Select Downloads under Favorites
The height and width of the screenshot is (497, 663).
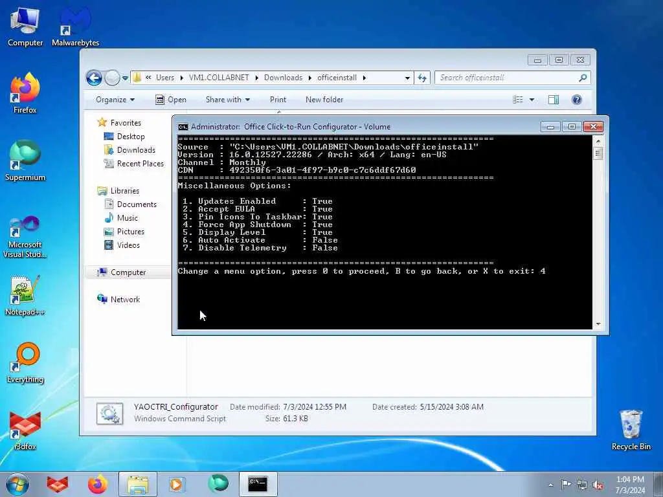coord(136,150)
